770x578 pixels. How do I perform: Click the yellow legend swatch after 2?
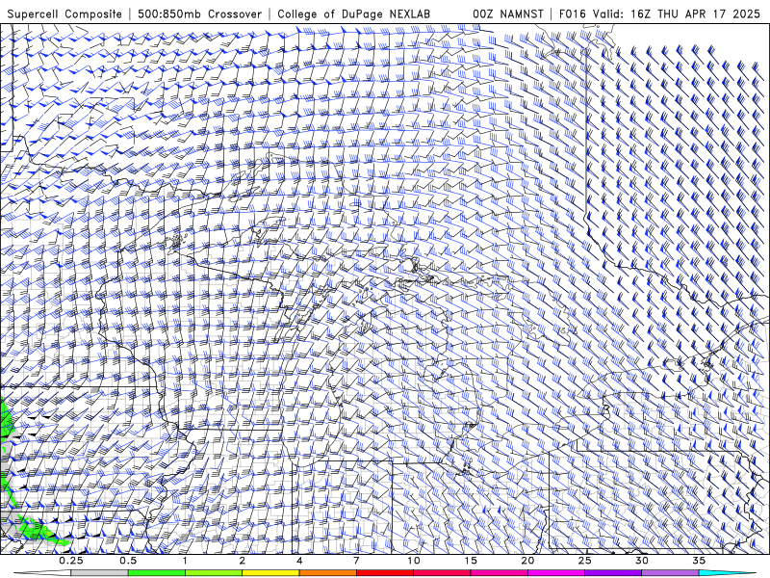pyautogui.click(x=270, y=573)
